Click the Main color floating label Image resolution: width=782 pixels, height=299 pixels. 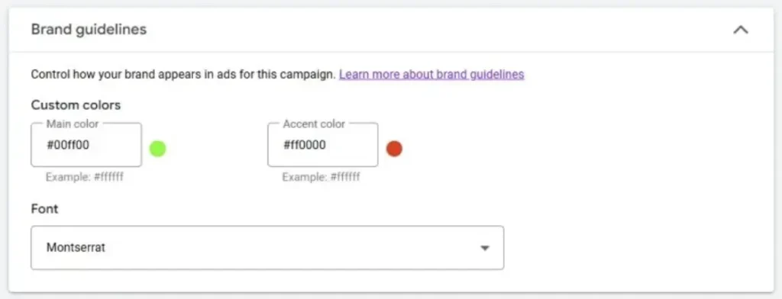pyautogui.click(x=73, y=124)
